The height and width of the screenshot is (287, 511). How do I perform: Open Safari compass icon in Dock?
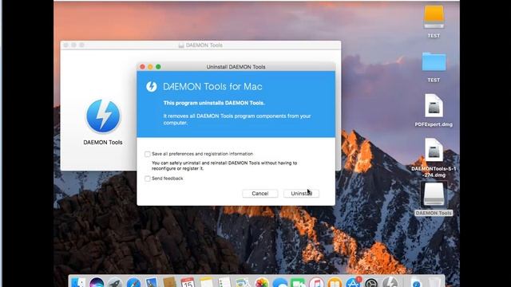[x=133, y=282]
